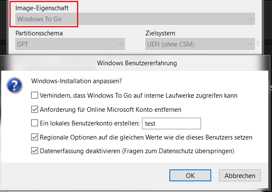Click the chevron arrow of the GPT combo box

[x=120, y=44]
